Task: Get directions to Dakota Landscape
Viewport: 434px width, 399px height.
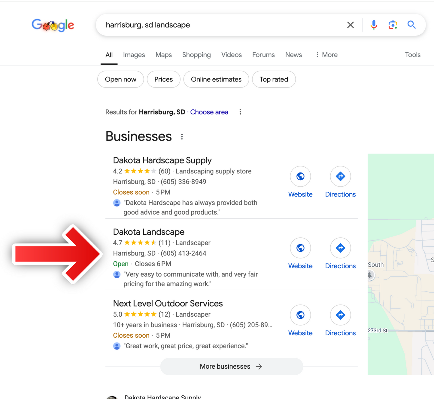Action: (x=340, y=248)
